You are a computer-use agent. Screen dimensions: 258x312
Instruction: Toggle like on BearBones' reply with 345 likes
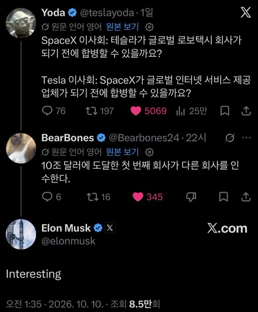[138, 197]
